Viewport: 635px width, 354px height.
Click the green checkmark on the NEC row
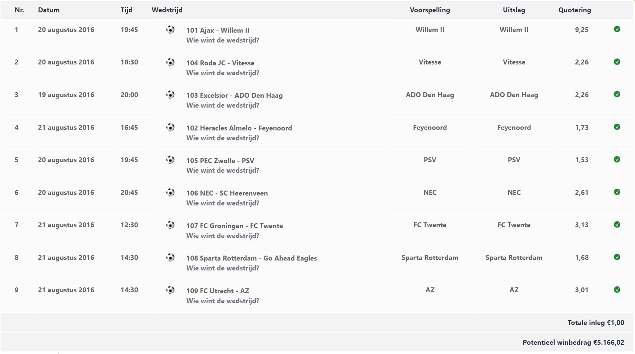pyautogui.click(x=617, y=192)
